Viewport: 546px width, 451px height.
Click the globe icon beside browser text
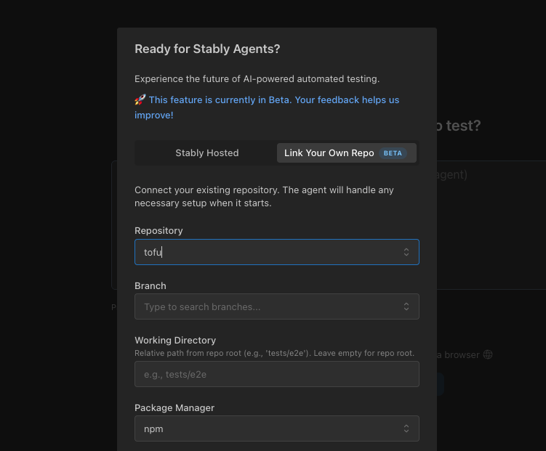click(x=488, y=354)
